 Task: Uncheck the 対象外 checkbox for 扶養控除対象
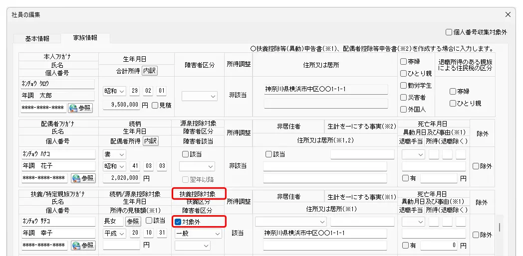coord(179,222)
